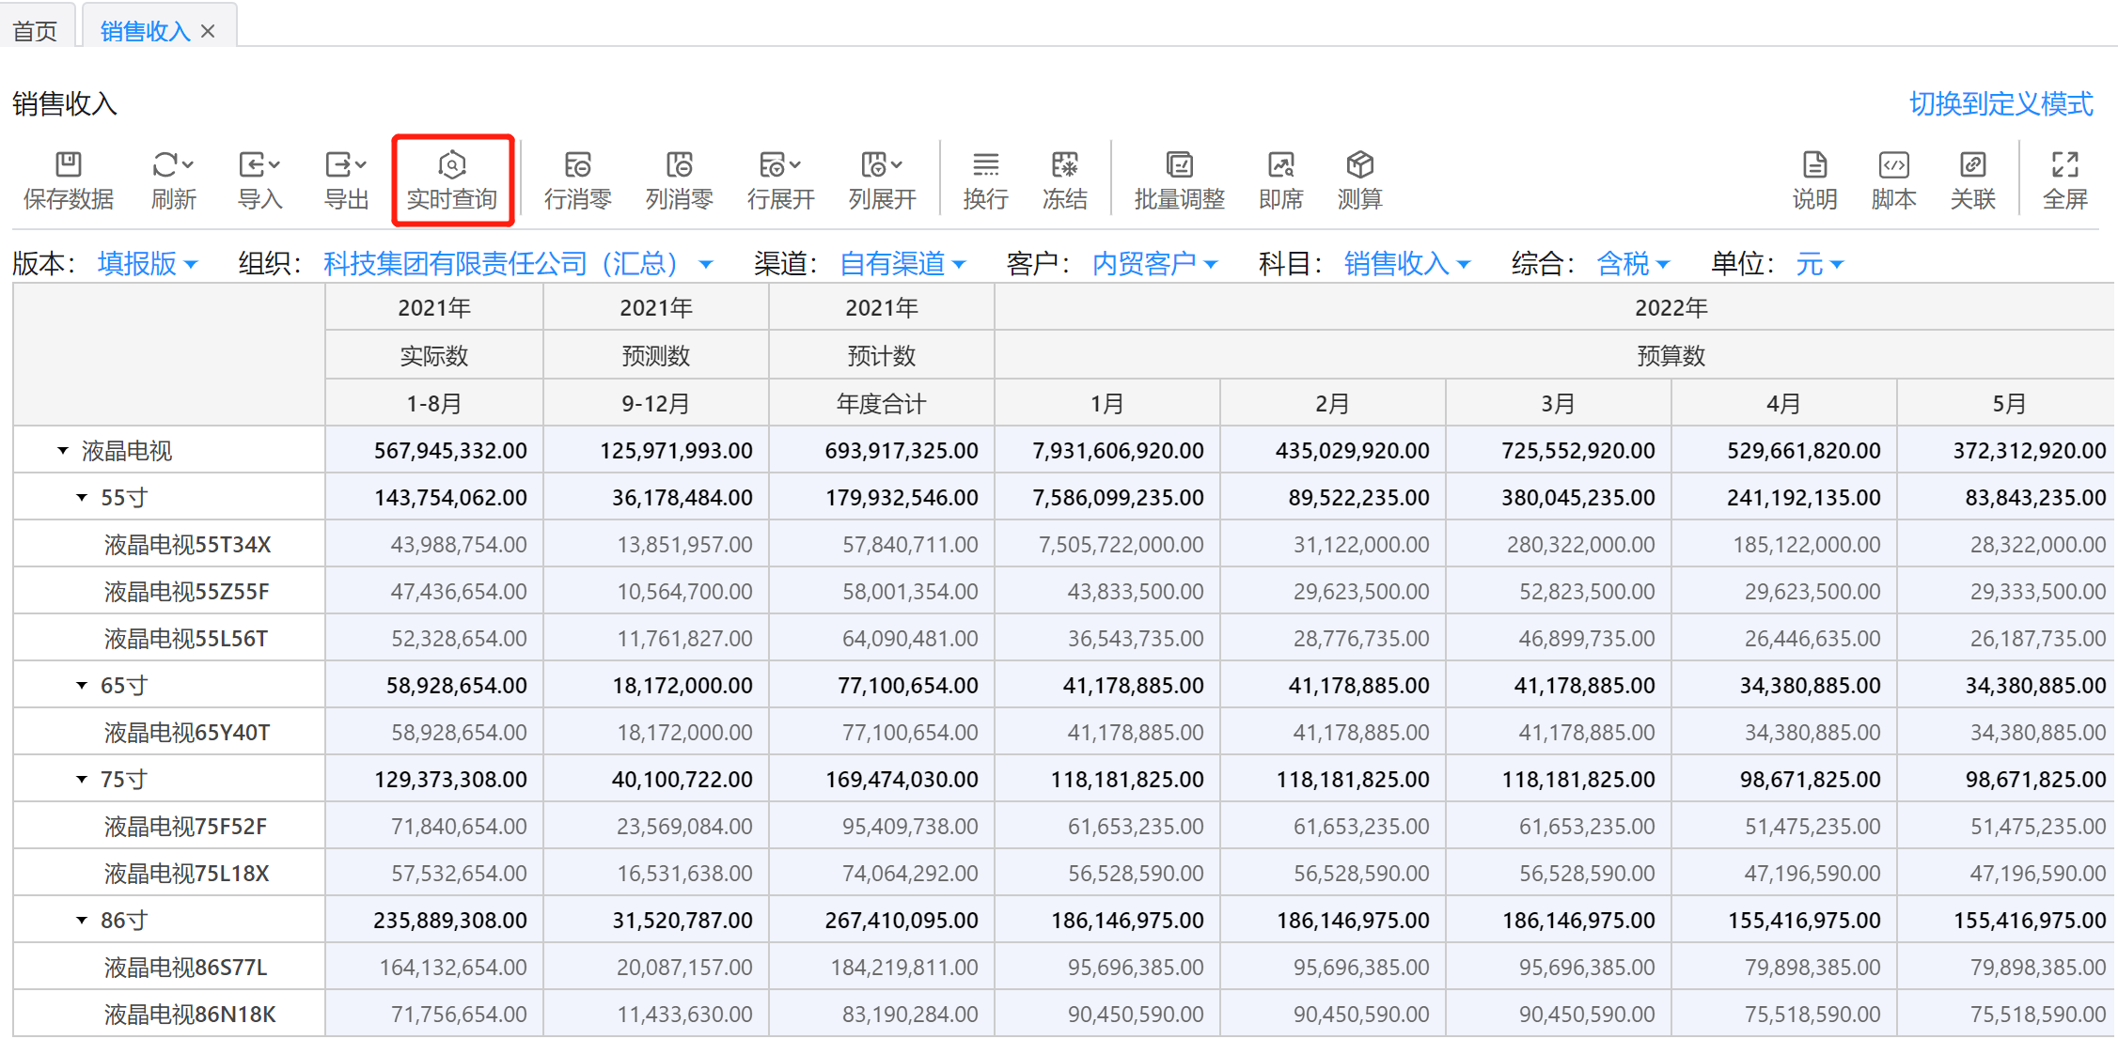This screenshot has width=2118, height=1039.
Task: Click the 行消零 row zero-suppress icon
Action: point(577,165)
